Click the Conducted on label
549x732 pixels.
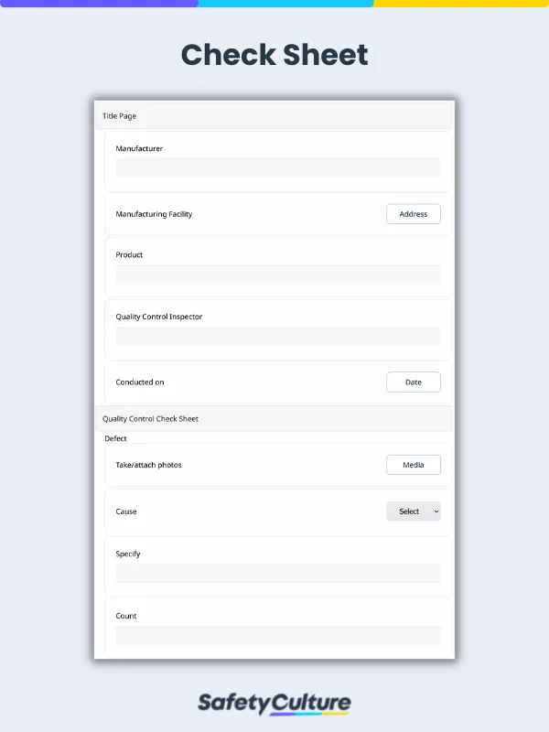(x=140, y=382)
